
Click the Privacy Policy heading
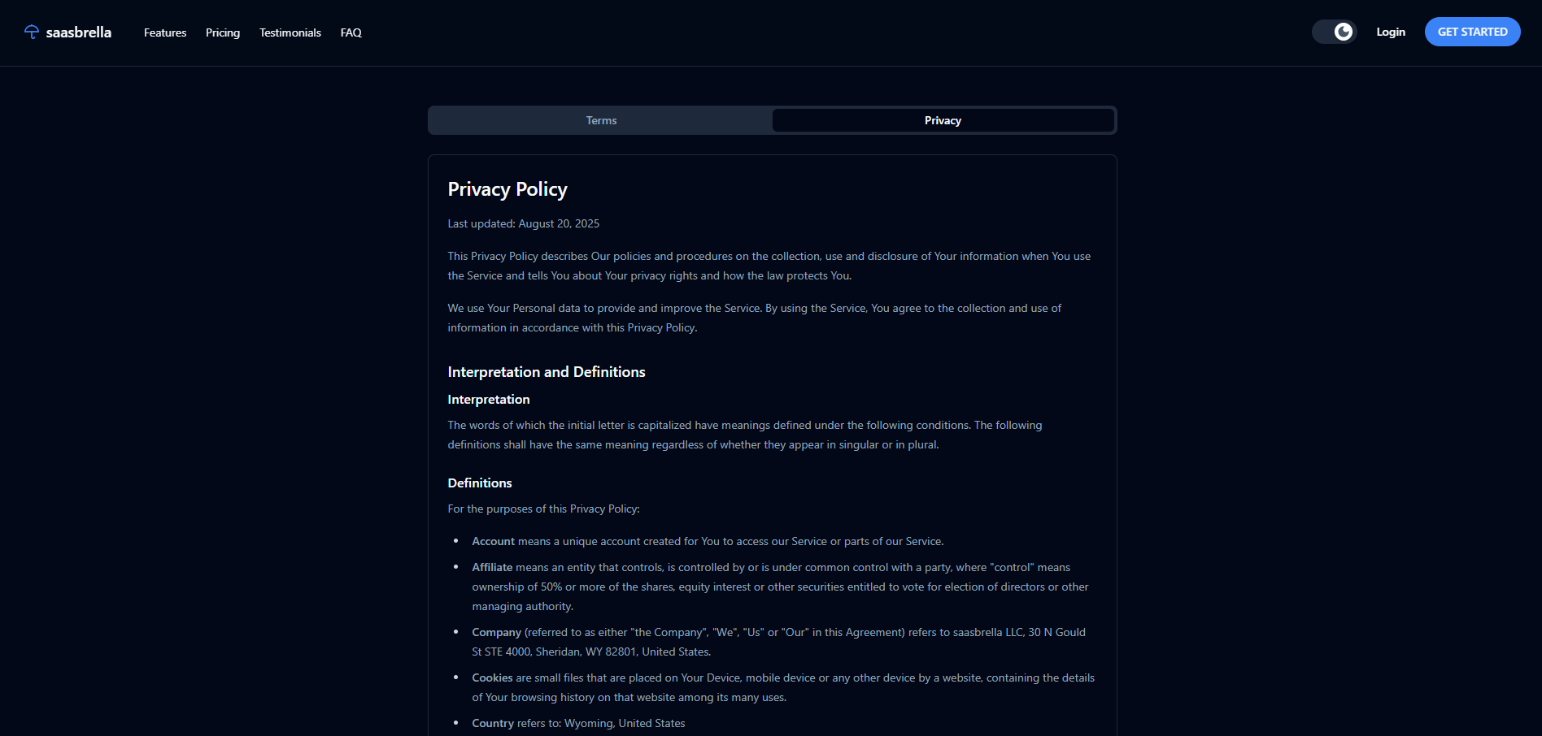pos(507,188)
